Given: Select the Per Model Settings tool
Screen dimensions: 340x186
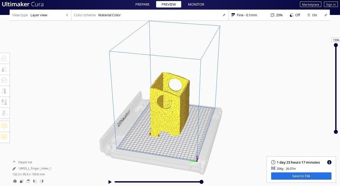Looking at the screenshot, I should 4,102.
